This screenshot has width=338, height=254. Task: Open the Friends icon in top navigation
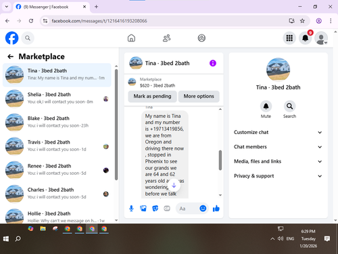pos(166,38)
